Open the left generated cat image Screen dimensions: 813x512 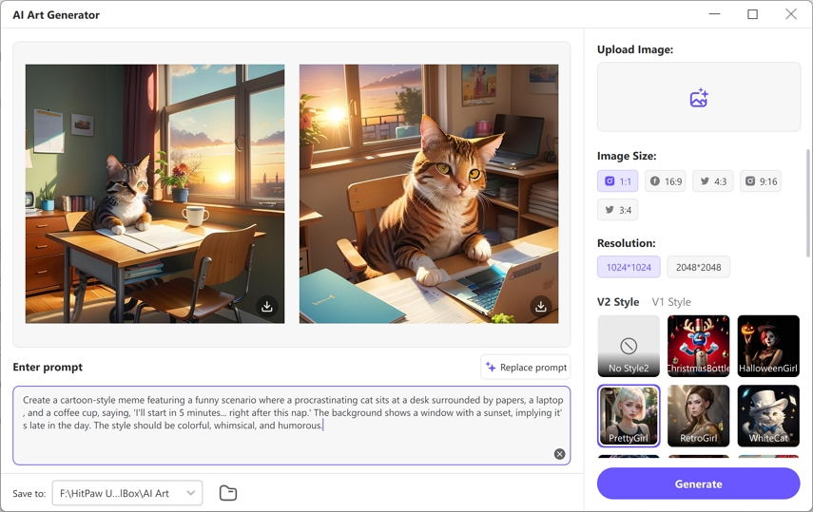[155, 193]
